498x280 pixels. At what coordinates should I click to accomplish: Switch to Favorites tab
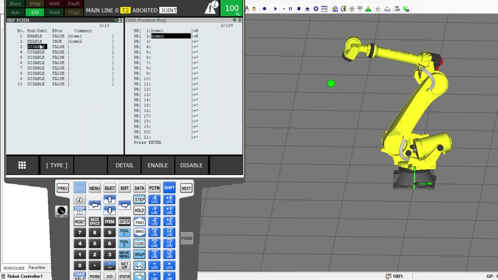pyautogui.click(x=37, y=268)
